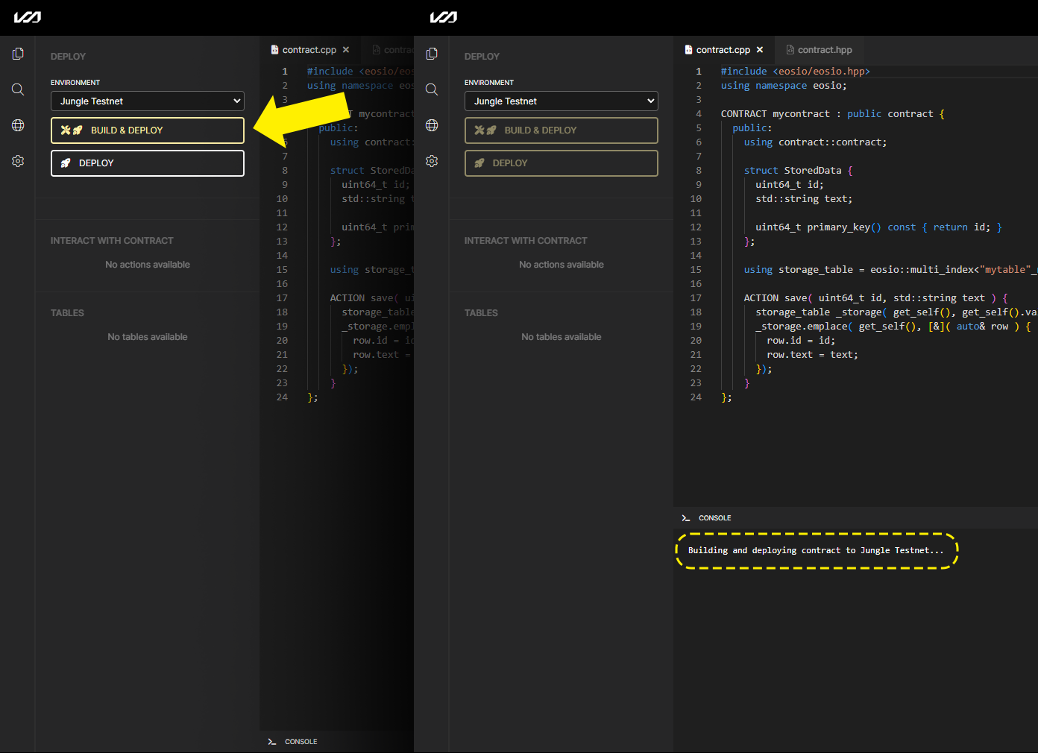Click 'No actions available' text in left panel
Image resolution: width=1038 pixels, height=753 pixels.
point(148,265)
